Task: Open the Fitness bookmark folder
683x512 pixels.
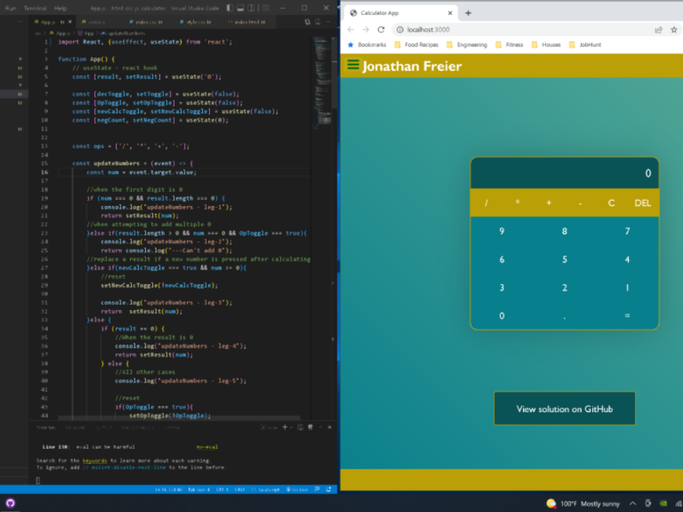Action: pos(510,45)
